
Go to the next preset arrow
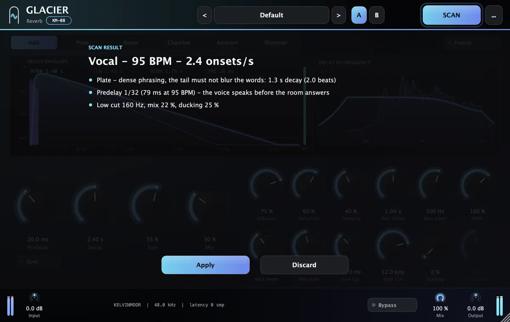coord(338,15)
